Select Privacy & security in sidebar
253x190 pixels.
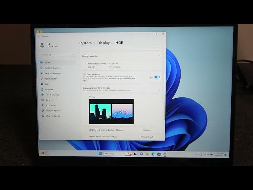click(53, 111)
